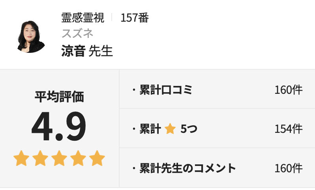315x190 pixels.
Task: Click the 霊感霊視 category label
Action: point(83,18)
